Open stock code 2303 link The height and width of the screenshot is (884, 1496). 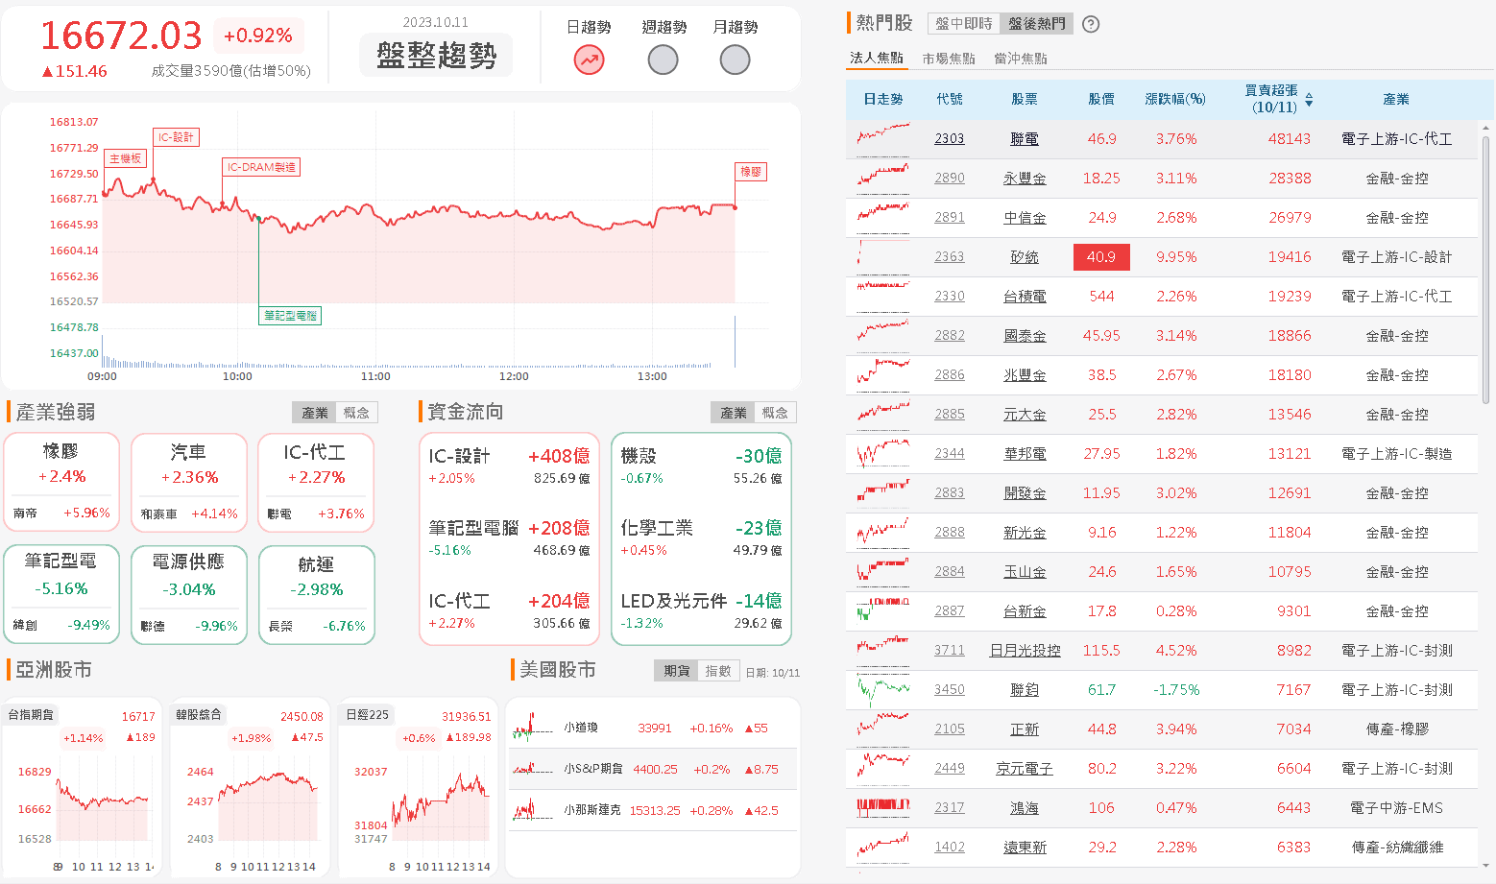950,138
